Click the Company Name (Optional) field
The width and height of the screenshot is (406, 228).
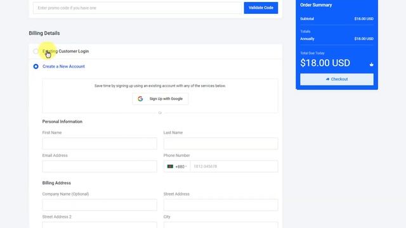[x=100, y=205]
